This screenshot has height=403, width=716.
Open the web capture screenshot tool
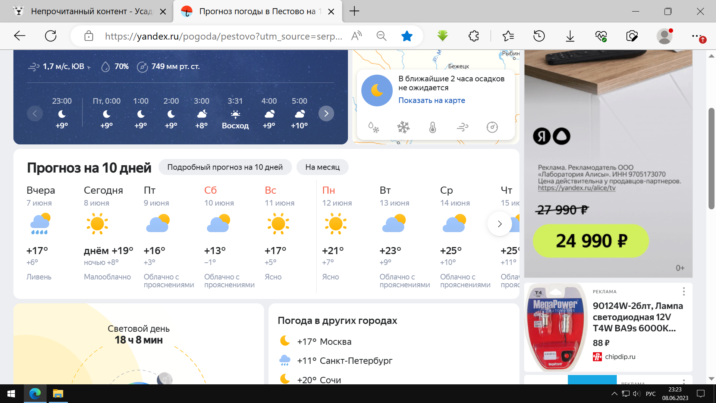pos(632,36)
